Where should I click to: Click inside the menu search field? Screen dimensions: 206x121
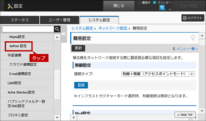click(28, 29)
